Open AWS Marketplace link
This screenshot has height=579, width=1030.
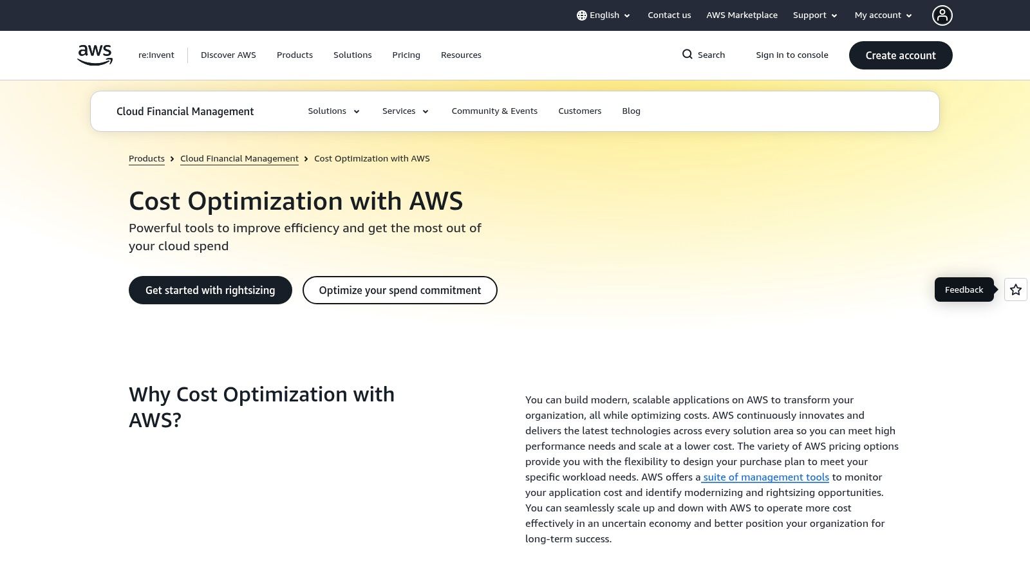coord(742,15)
